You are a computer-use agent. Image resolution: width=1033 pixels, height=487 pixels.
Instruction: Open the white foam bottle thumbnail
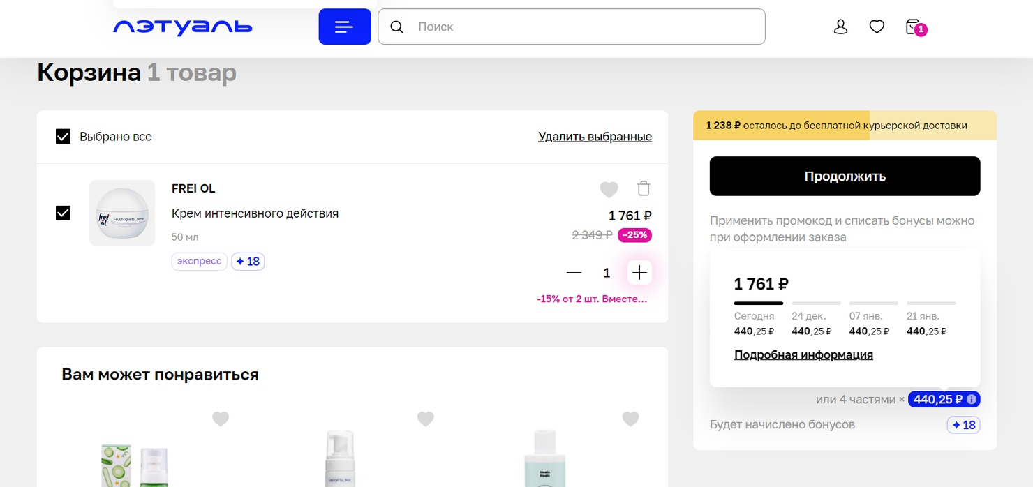(340, 459)
